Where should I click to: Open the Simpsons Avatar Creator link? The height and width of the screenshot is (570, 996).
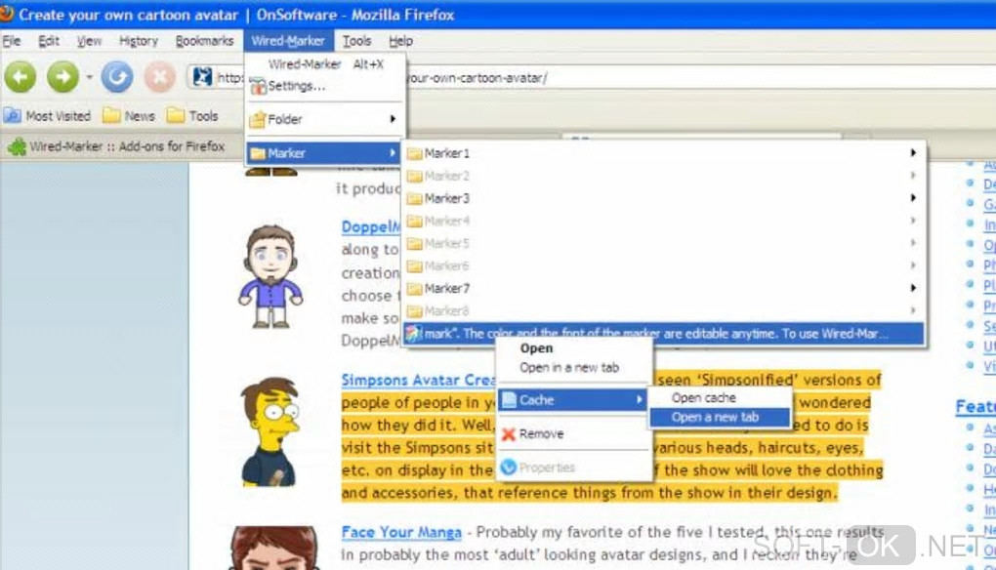pos(418,381)
